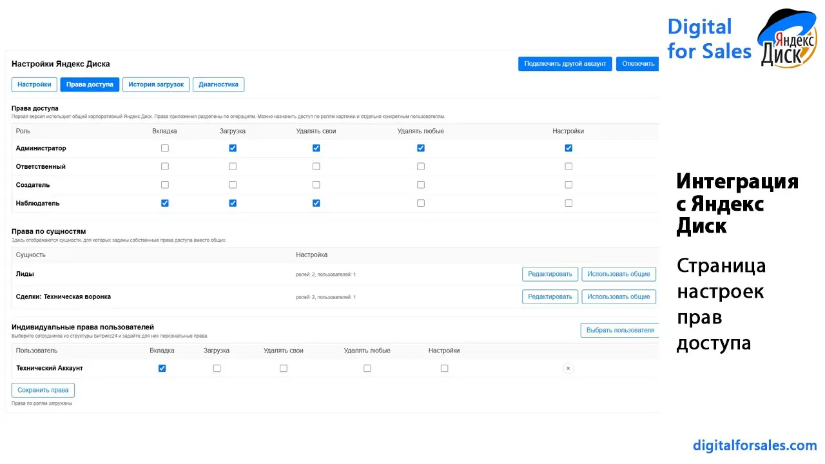Image resolution: width=825 pixels, height=464 pixels.
Task: Enable Удалять свои for Создатель
Action: coord(316,185)
